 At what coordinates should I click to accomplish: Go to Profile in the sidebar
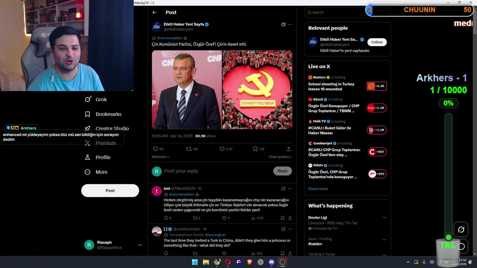pyautogui.click(x=98, y=157)
